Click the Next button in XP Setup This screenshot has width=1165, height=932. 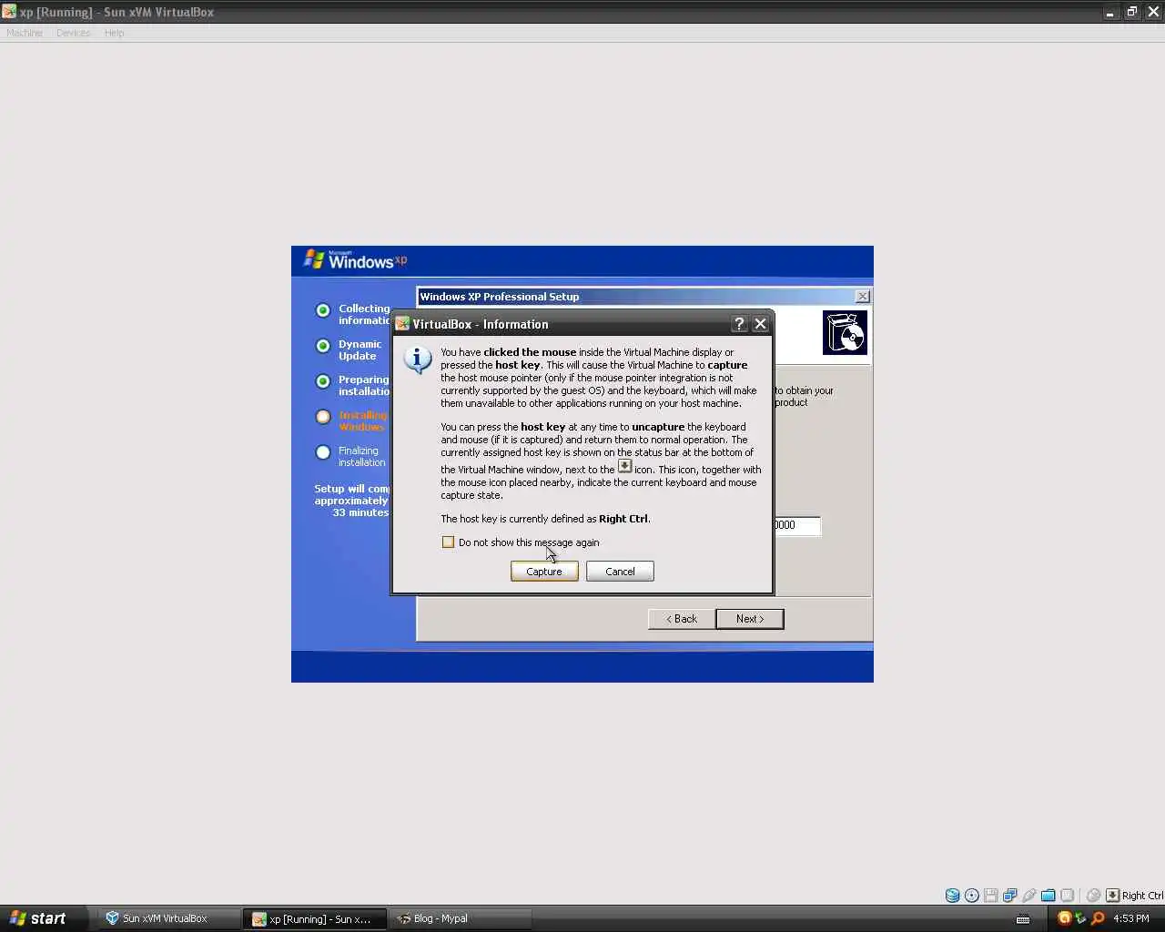[750, 619]
